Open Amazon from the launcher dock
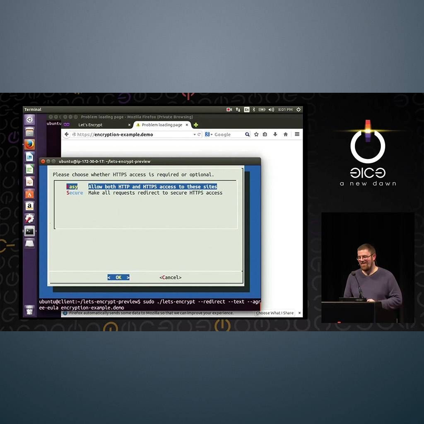 [x=29, y=206]
